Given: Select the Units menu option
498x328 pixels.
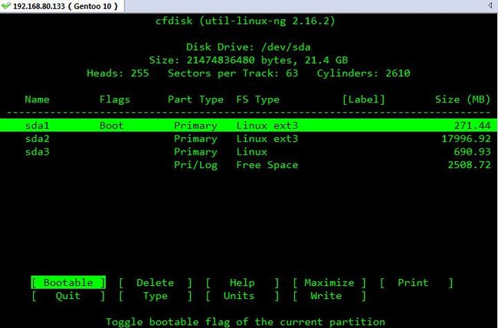Looking at the screenshot, I should pyautogui.click(x=242, y=296).
